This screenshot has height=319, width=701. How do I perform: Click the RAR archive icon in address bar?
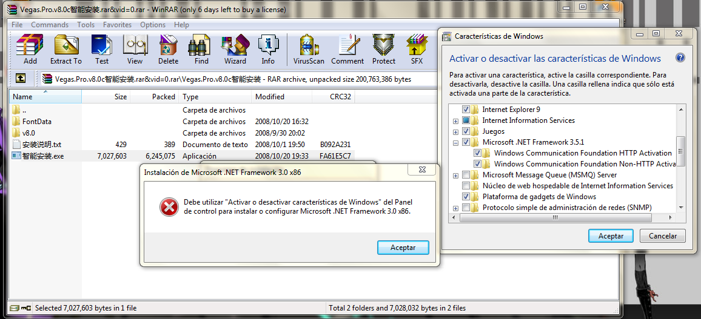point(47,79)
